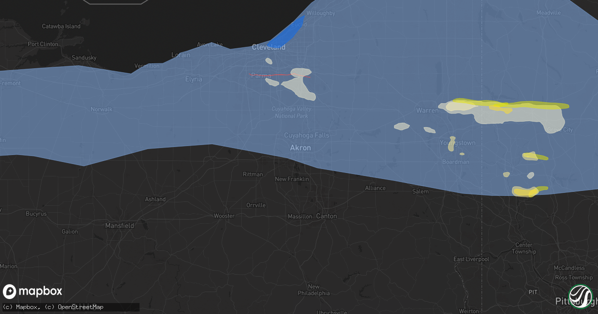The width and height of the screenshot is (598, 314).
Task: Select the Wooster label
Action: (224, 216)
